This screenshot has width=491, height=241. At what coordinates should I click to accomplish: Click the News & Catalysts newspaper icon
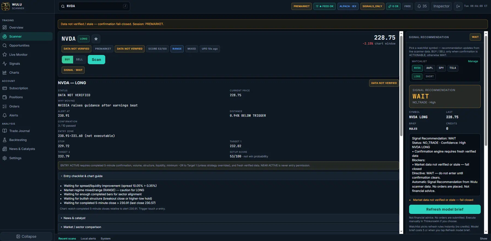[5, 149]
